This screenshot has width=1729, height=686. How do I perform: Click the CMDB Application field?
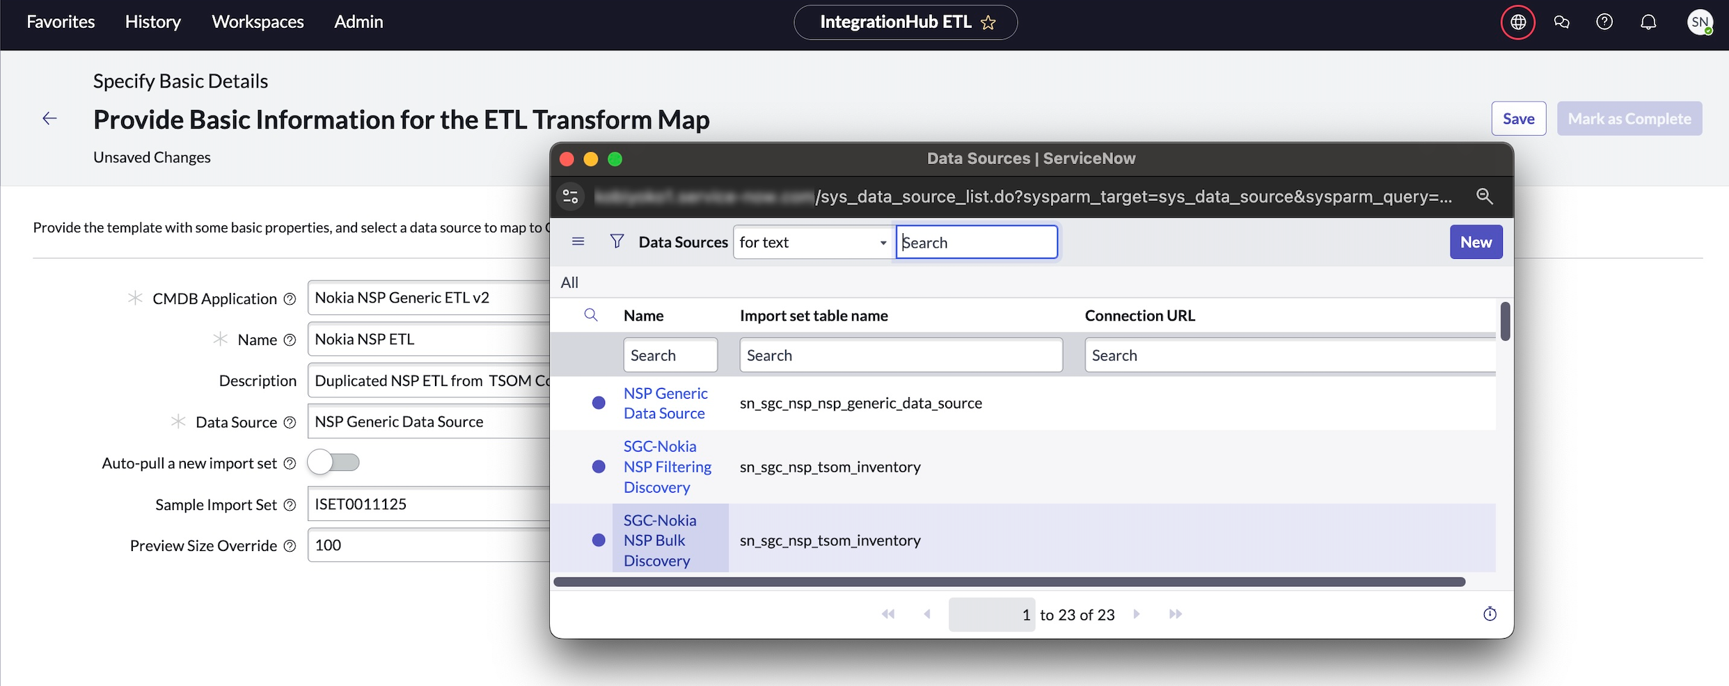tap(429, 298)
